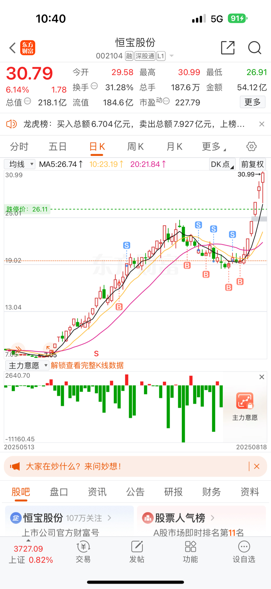The image size is (271, 589).
Task: Tap the 东方财富 orange logo
Action: pyautogui.click(x=28, y=48)
